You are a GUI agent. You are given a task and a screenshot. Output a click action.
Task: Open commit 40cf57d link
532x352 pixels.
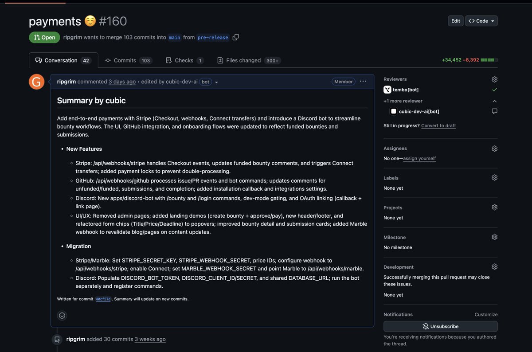click(103, 299)
